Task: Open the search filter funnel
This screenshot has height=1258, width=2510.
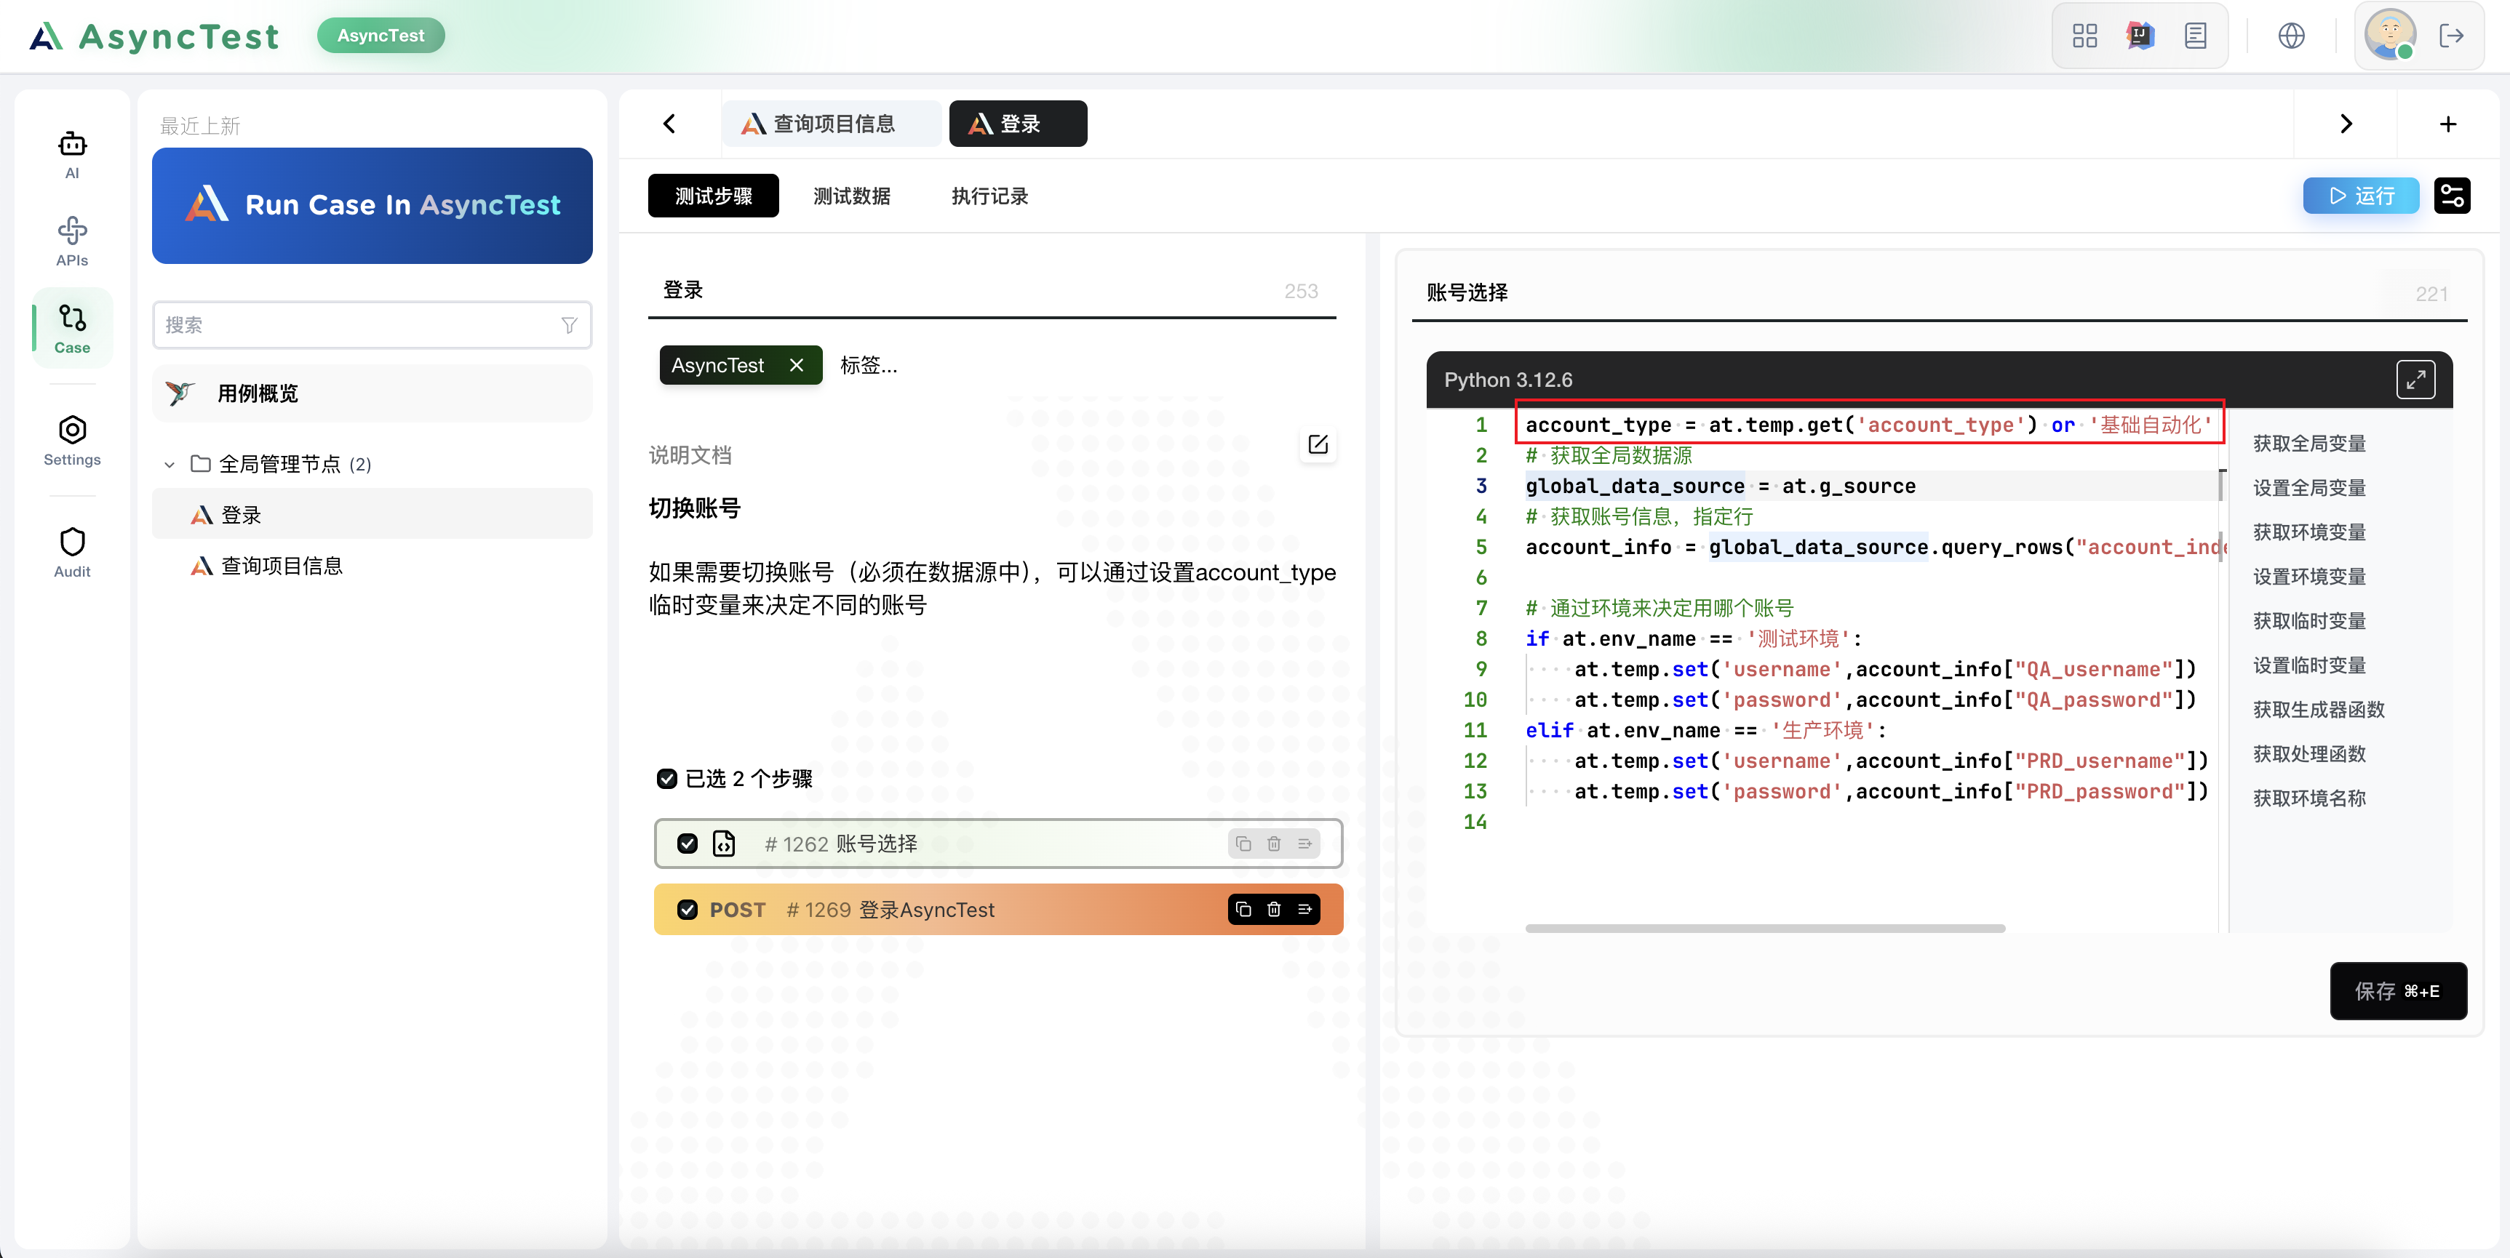Action: (x=569, y=325)
